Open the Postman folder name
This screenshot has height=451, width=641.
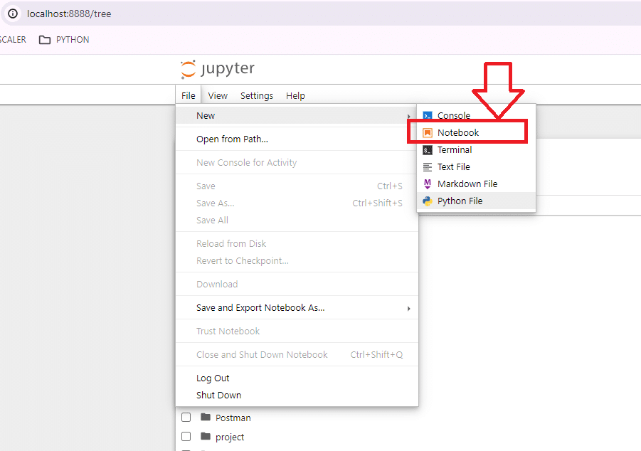pos(233,418)
